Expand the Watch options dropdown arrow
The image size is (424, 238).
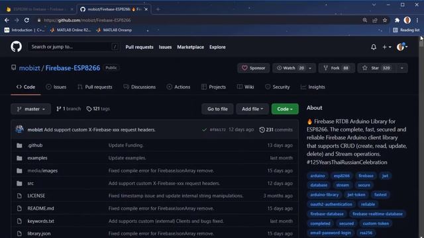click(310, 68)
